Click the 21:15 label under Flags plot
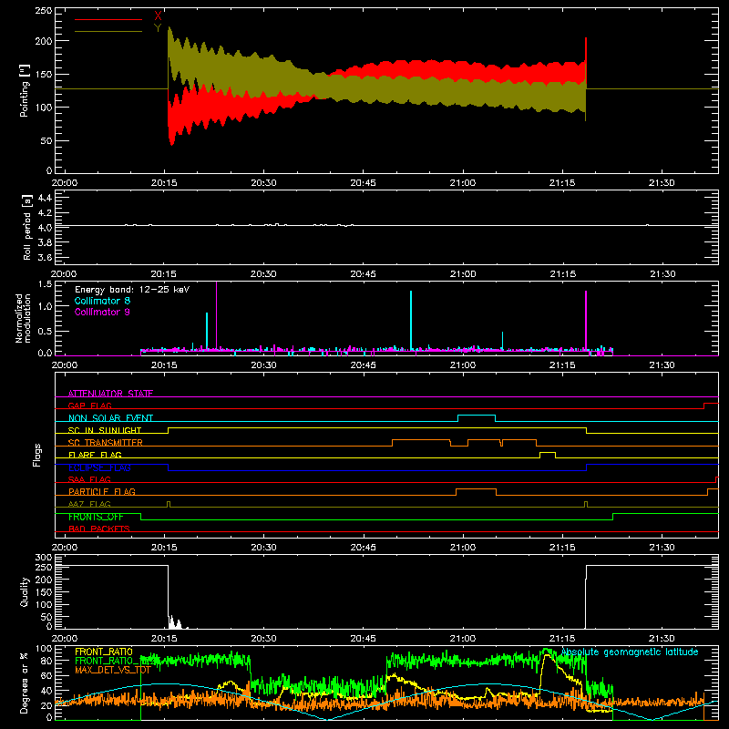The image size is (729, 729). click(x=562, y=548)
